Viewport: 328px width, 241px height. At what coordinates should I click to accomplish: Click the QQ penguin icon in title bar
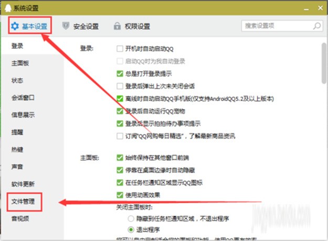[8, 8]
